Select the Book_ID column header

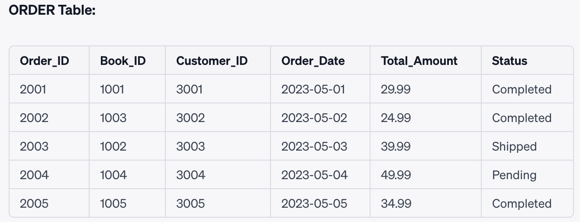(123, 61)
